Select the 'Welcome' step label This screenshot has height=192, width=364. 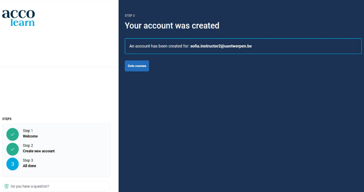pos(30,136)
